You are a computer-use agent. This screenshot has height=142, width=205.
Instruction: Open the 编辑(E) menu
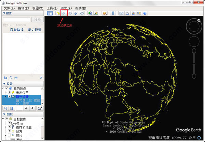pos(23,8)
